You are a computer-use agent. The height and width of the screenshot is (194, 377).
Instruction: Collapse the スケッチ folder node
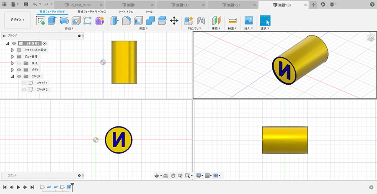tap(12, 76)
